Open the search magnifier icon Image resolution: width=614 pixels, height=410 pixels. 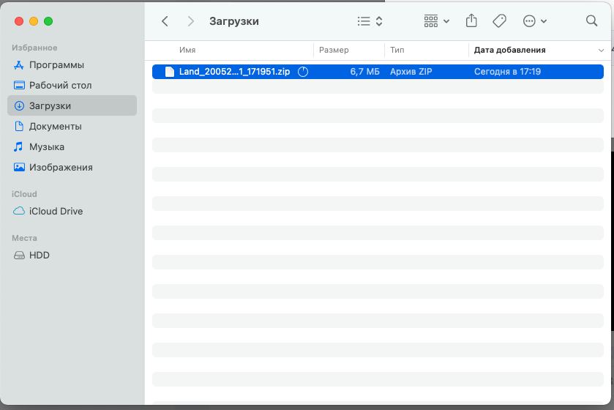592,21
